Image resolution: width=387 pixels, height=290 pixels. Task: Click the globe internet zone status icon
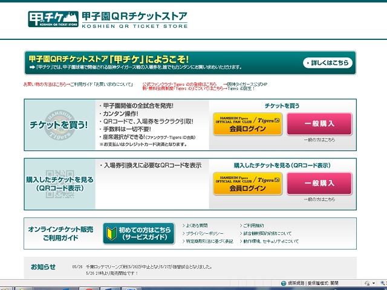click(284, 283)
